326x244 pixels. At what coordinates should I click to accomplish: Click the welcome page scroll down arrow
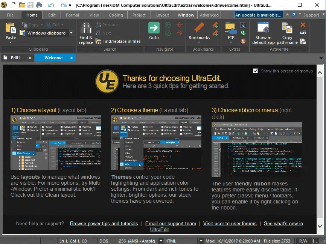click(x=320, y=226)
